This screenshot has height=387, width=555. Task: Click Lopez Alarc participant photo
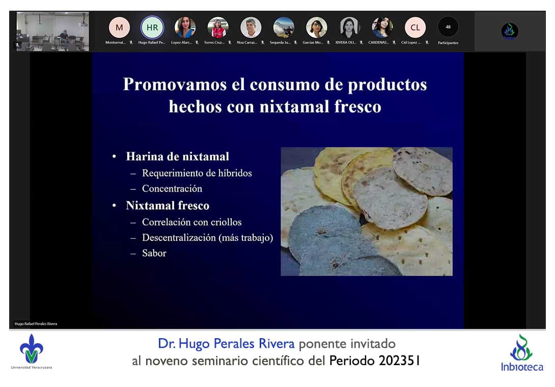coord(185,27)
